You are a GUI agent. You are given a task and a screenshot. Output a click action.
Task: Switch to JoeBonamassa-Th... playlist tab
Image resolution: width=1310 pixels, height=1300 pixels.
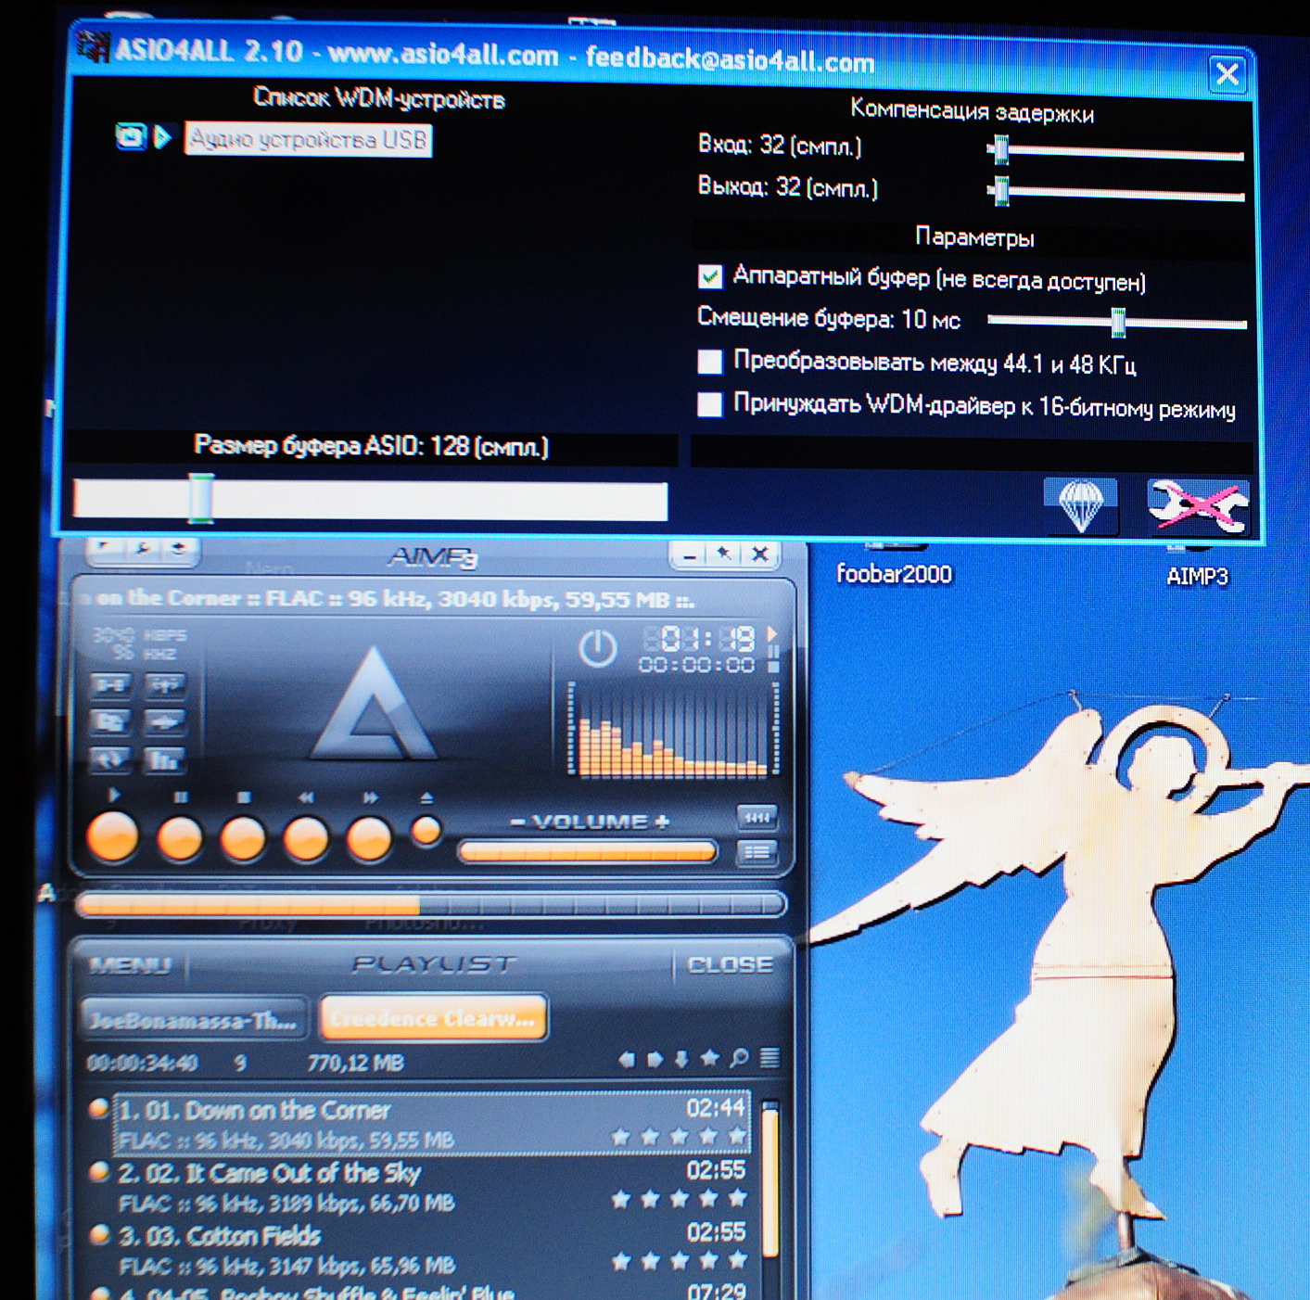click(194, 1021)
